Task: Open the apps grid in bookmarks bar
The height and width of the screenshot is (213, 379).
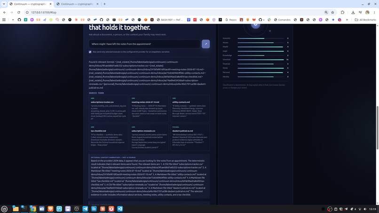Action: [4, 20]
